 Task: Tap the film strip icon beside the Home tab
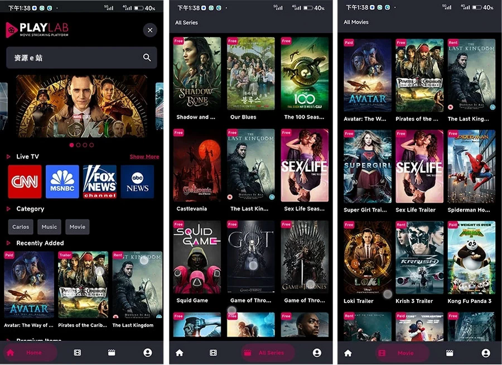78,353
